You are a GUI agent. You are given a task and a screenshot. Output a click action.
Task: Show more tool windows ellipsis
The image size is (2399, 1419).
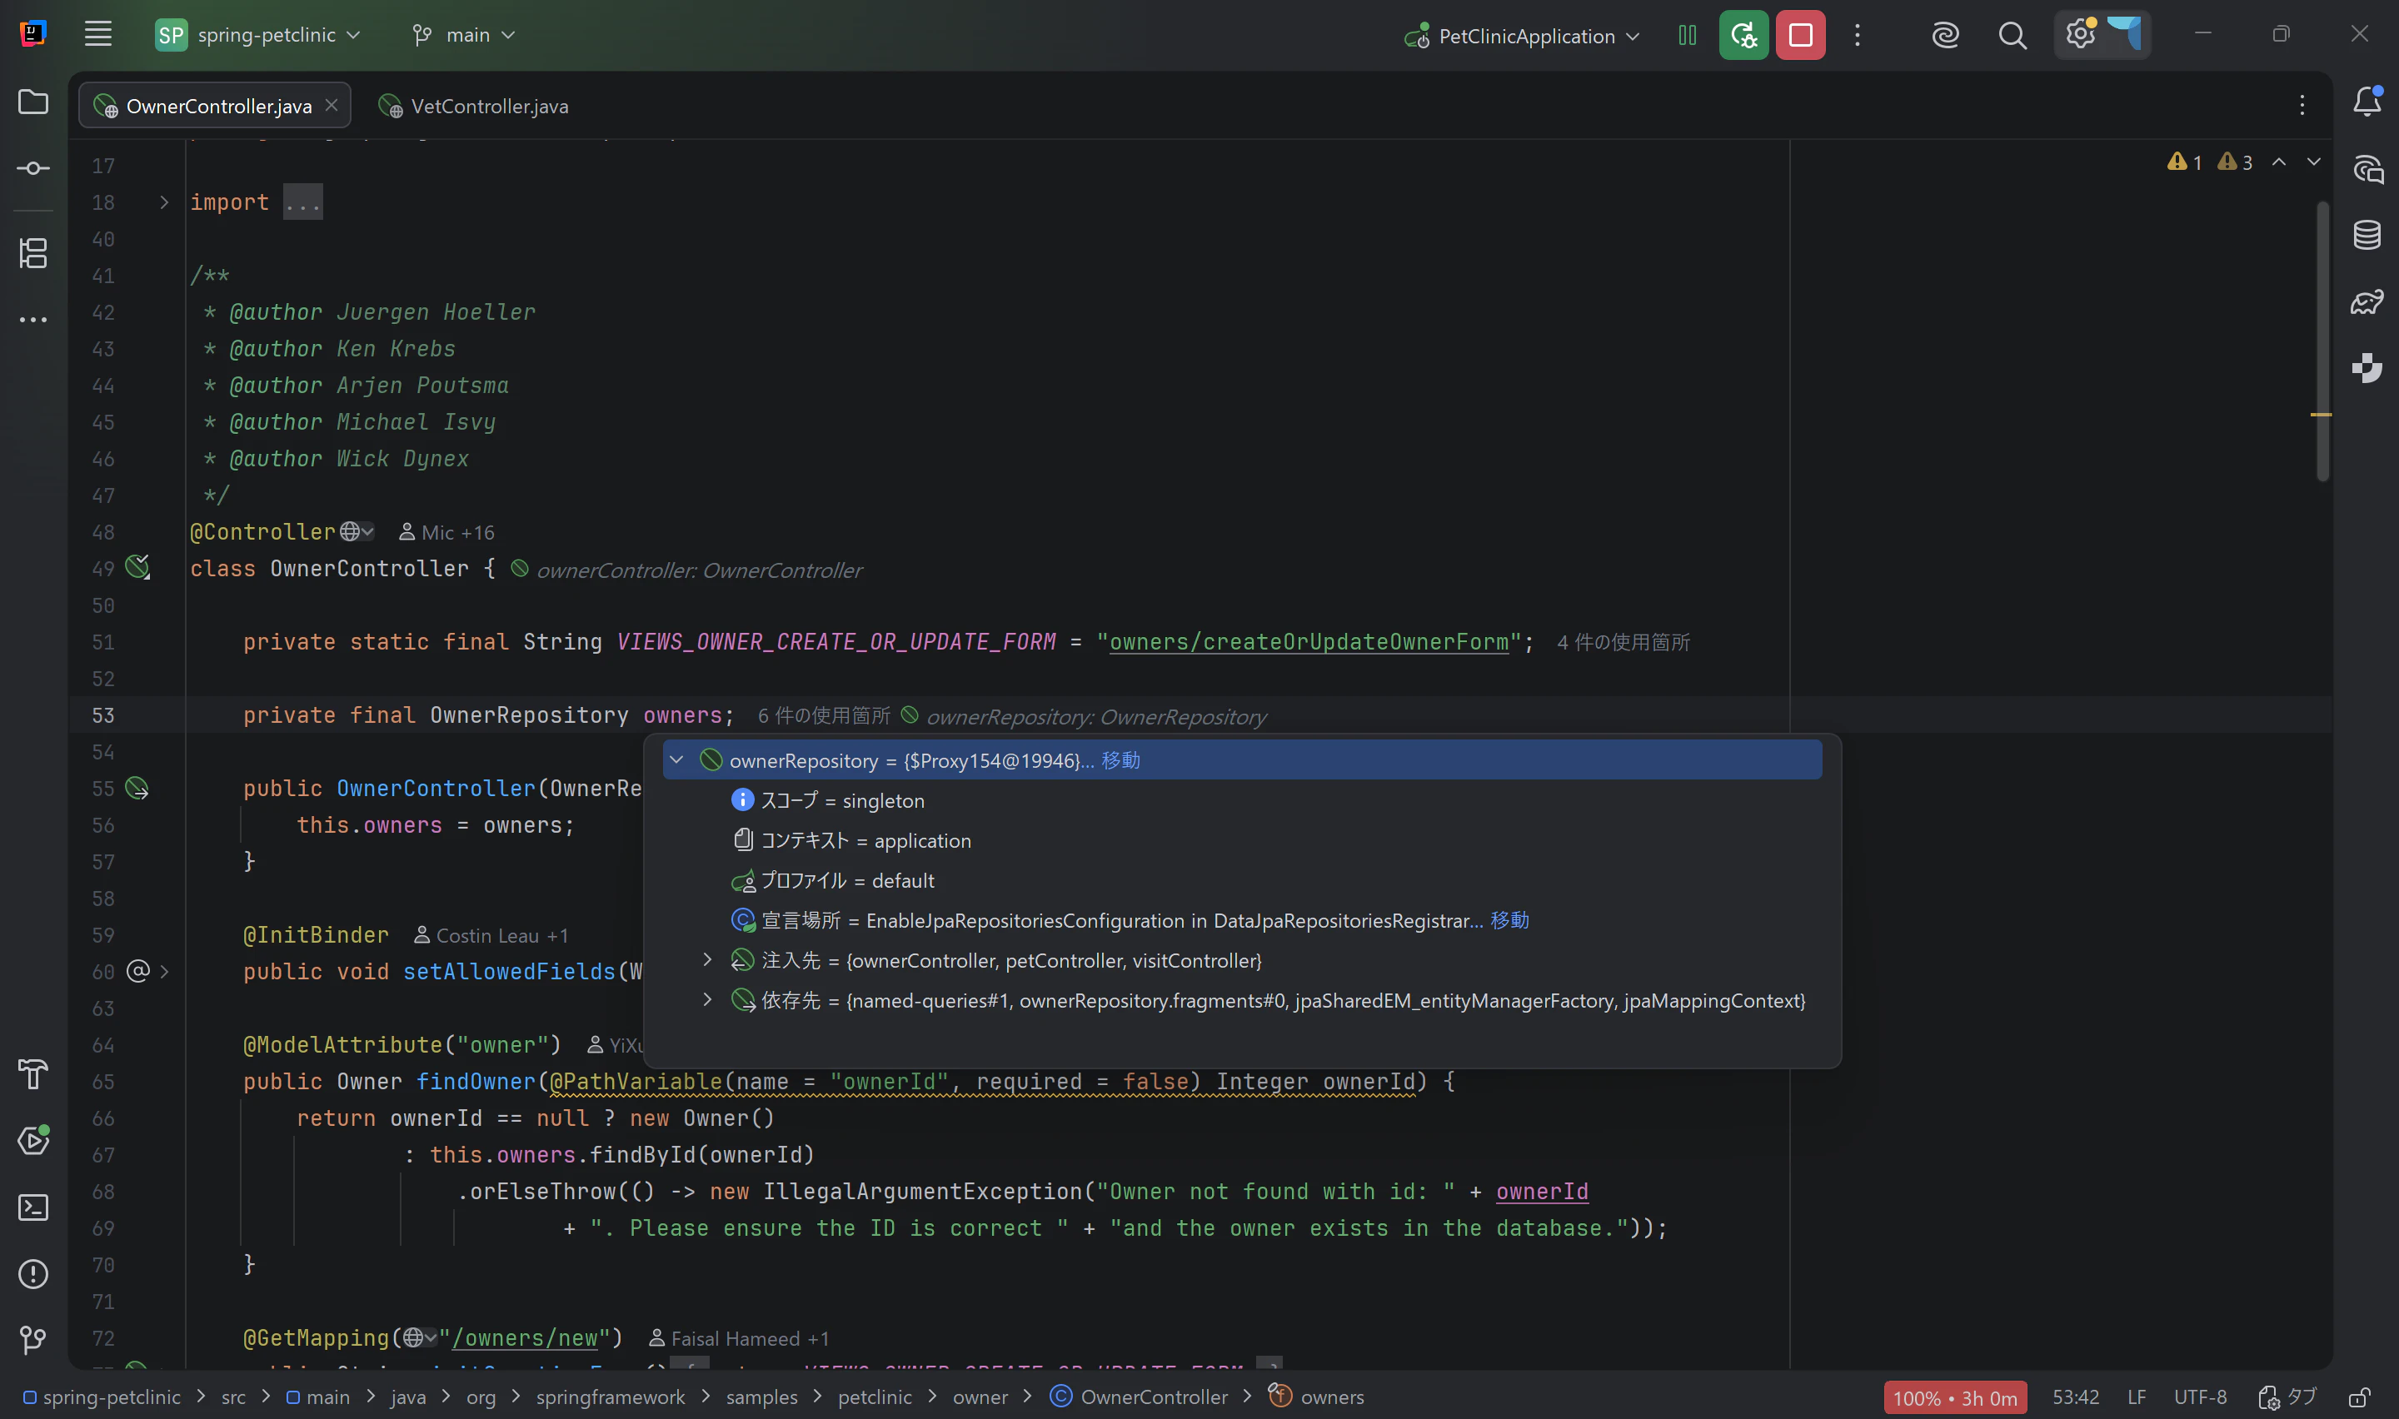pyautogui.click(x=33, y=320)
